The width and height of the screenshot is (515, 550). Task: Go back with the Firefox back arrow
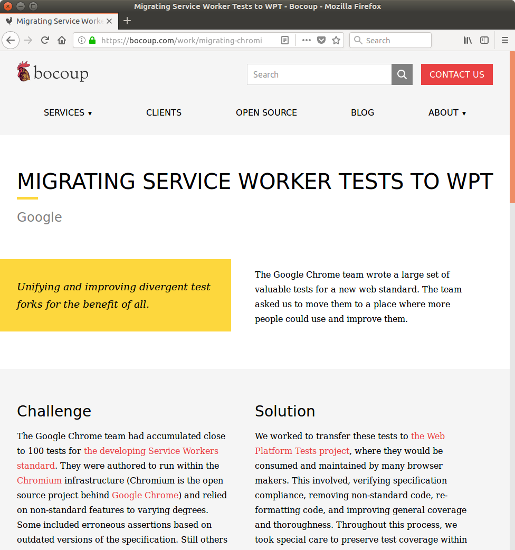[x=11, y=40]
